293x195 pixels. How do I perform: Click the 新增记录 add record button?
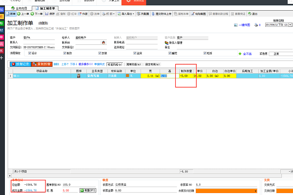click(x=21, y=64)
